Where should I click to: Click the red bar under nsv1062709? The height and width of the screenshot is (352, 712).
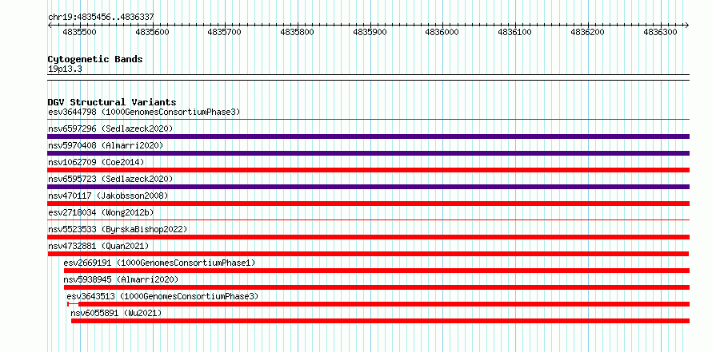click(x=368, y=170)
